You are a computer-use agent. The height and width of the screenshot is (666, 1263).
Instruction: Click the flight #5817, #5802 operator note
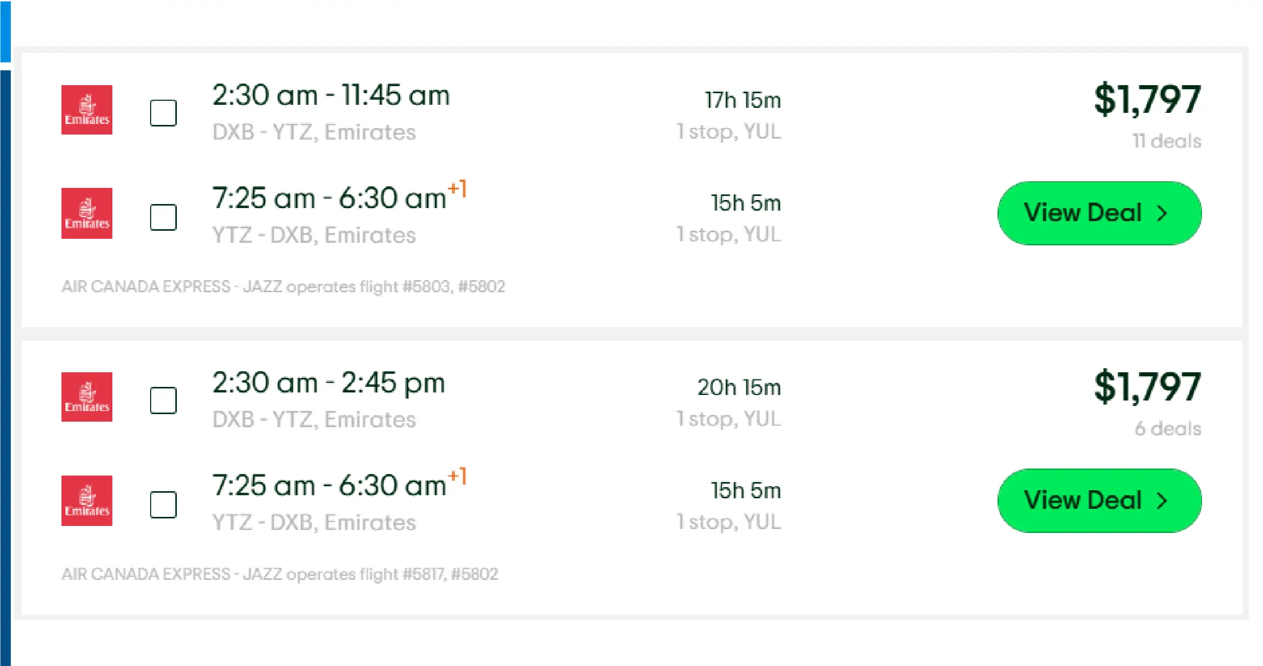(280, 574)
